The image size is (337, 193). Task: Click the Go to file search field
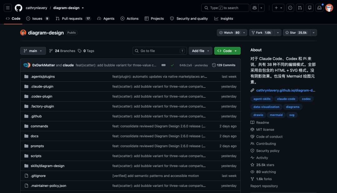point(160,51)
